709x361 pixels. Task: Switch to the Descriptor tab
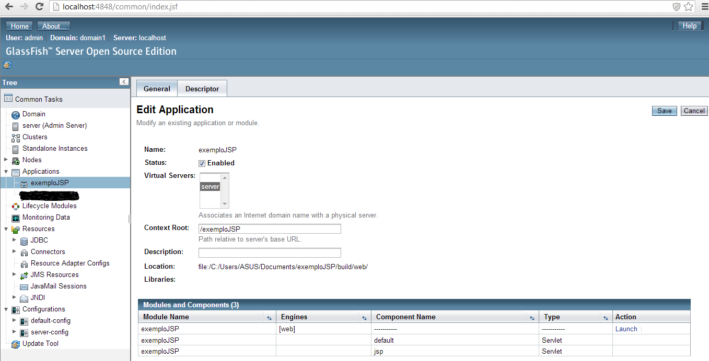[202, 89]
